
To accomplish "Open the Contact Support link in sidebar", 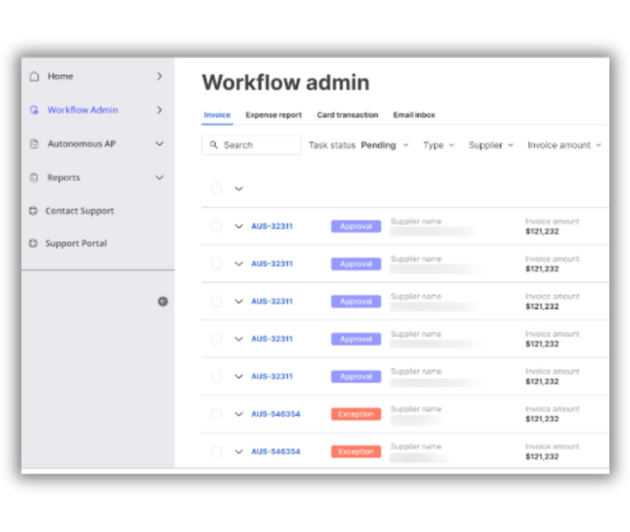I will click(x=80, y=211).
